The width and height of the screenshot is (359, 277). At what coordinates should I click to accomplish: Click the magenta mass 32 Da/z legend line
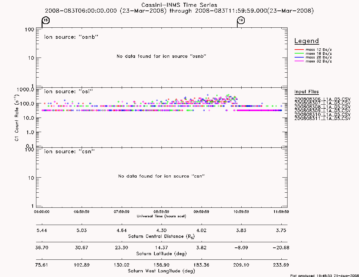pyautogui.click(x=299, y=61)
